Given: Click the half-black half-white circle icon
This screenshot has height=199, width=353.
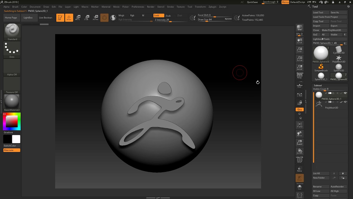Looking at the screenshot, I should click(113, 18).
